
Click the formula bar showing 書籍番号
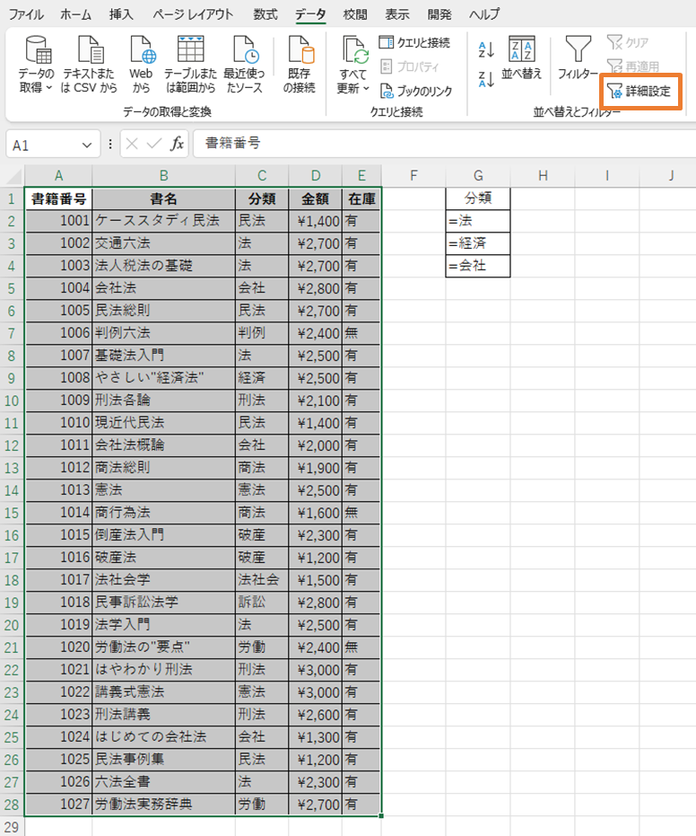click(x=444, y=144)
